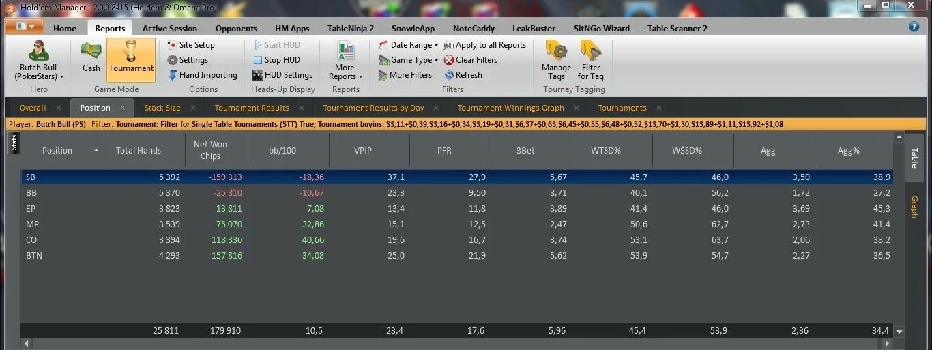
Task: Select the BTN position row
Action: (x=456, y=256)
